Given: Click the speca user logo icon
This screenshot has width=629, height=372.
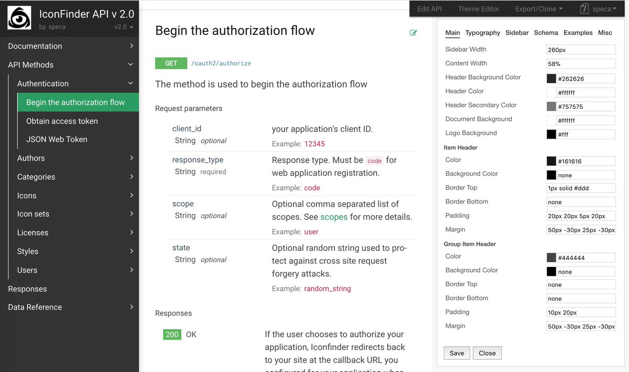Looking at the screenshot, I should point(584,9).
